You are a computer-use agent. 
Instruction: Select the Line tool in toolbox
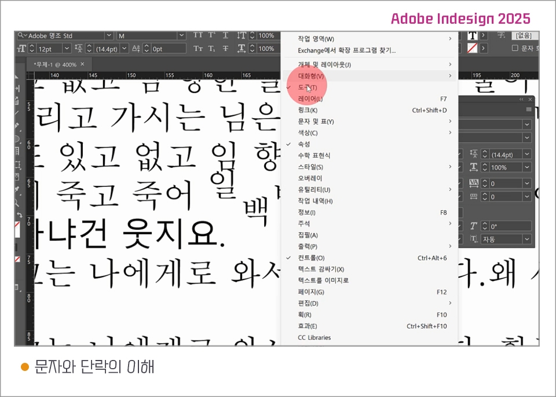(x=17, y=113)
